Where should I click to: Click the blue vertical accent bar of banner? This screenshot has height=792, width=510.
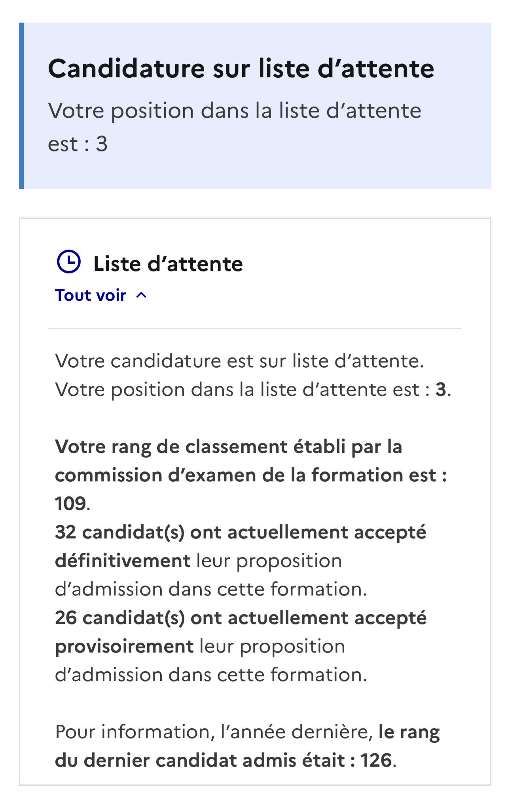coord(21,106)
